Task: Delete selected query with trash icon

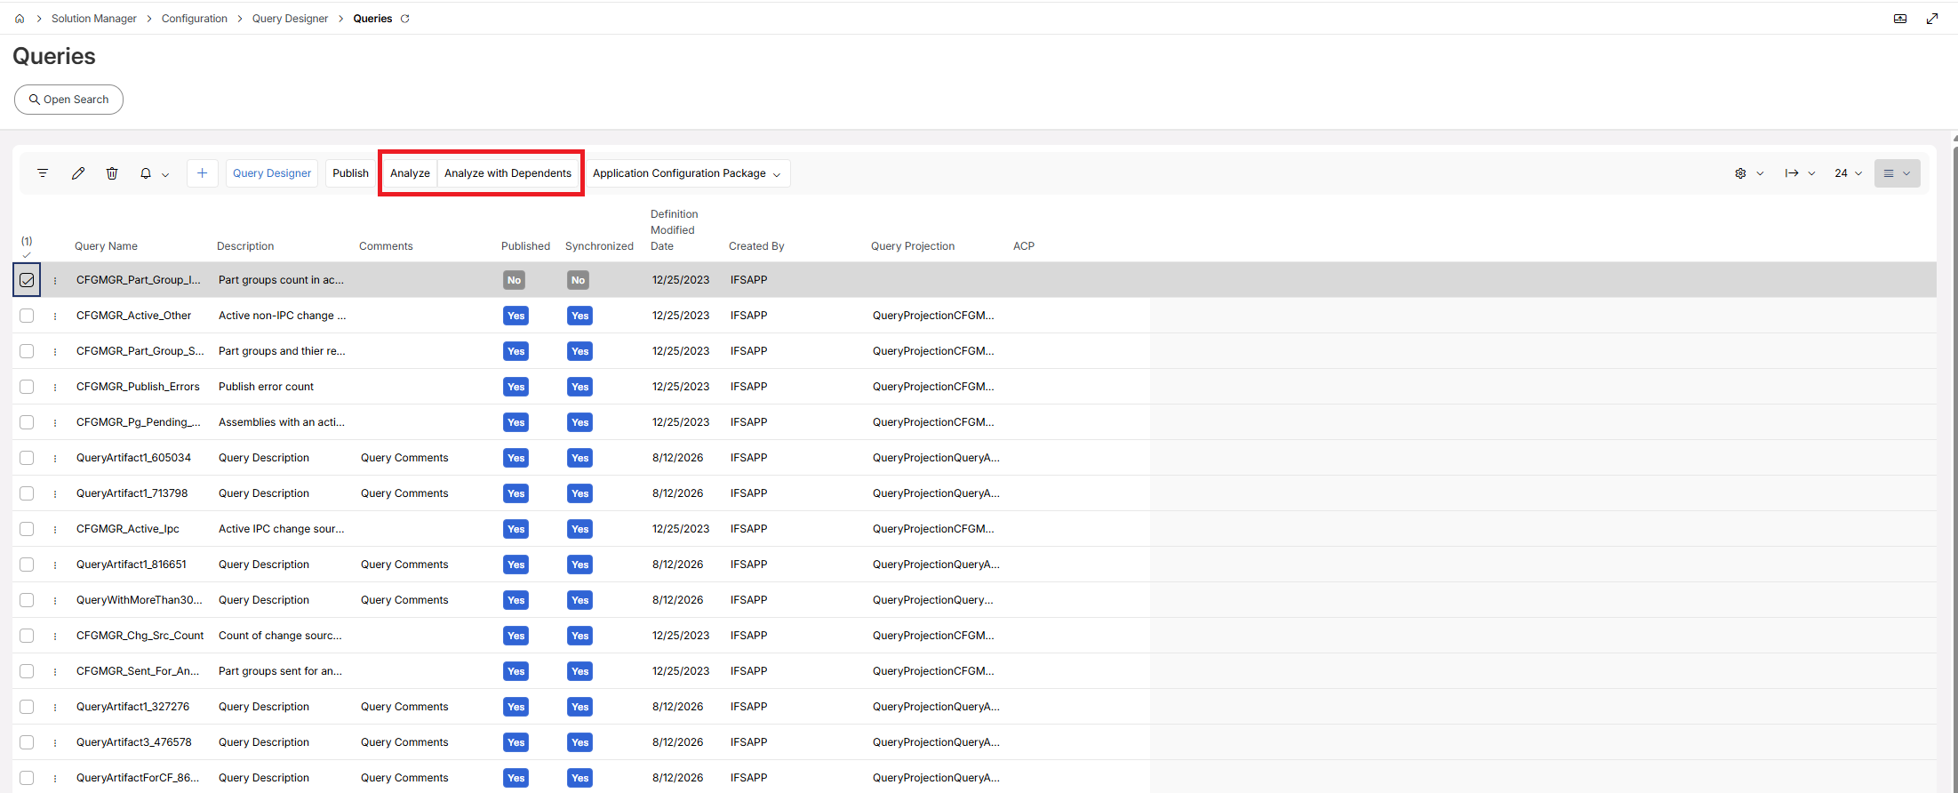Action: 112,173
